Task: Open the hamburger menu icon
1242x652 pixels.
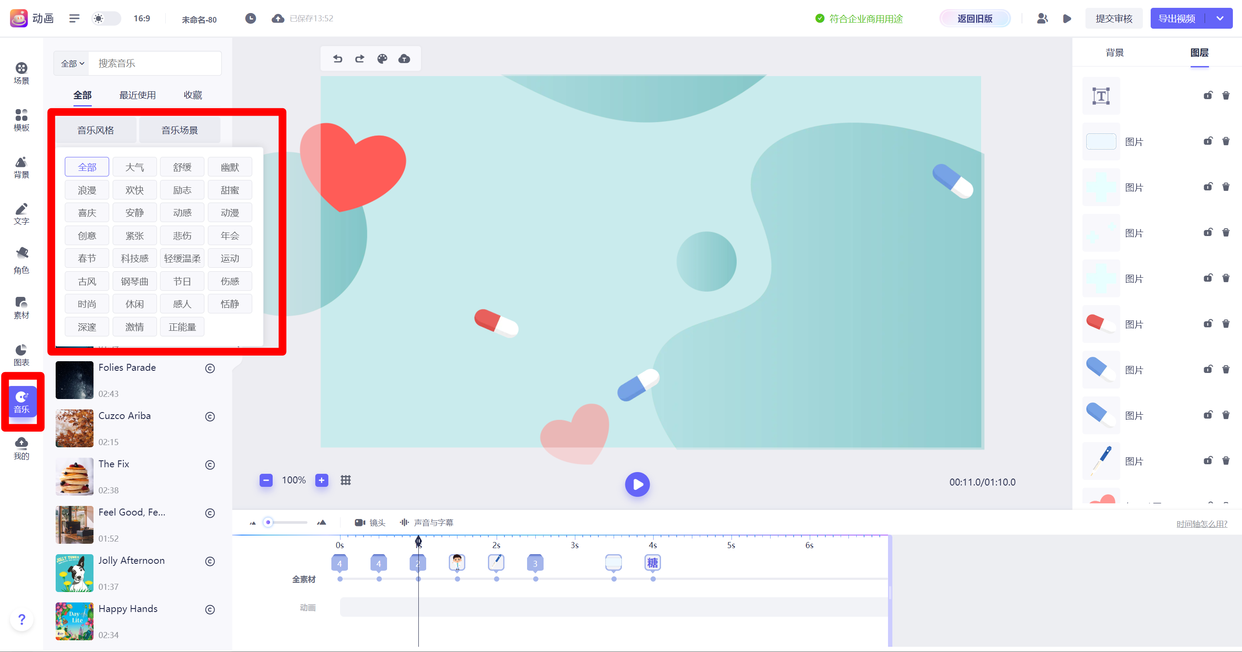Action: point(74,18)
